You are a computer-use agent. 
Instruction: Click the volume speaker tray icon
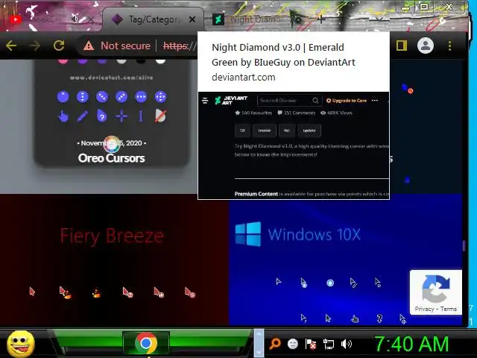(346, 344)
